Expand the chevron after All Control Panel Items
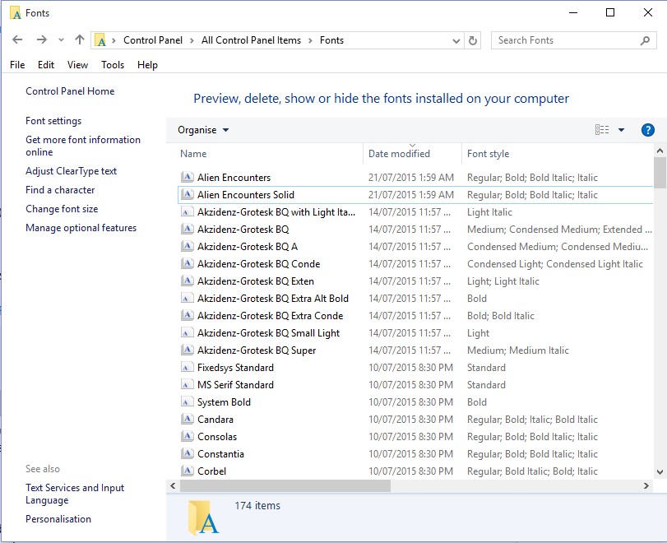 point(311,41)
